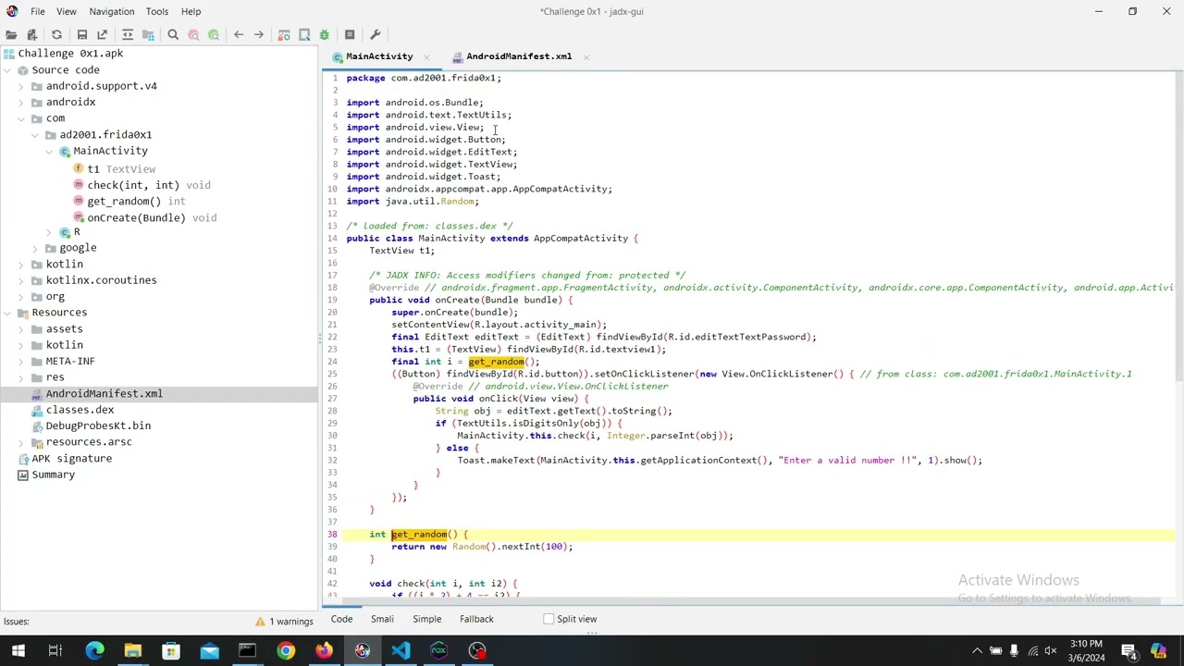This screenshot has width=1184, height=666.
Task: Toggle flatten packages icon
Action: point(148,35)
